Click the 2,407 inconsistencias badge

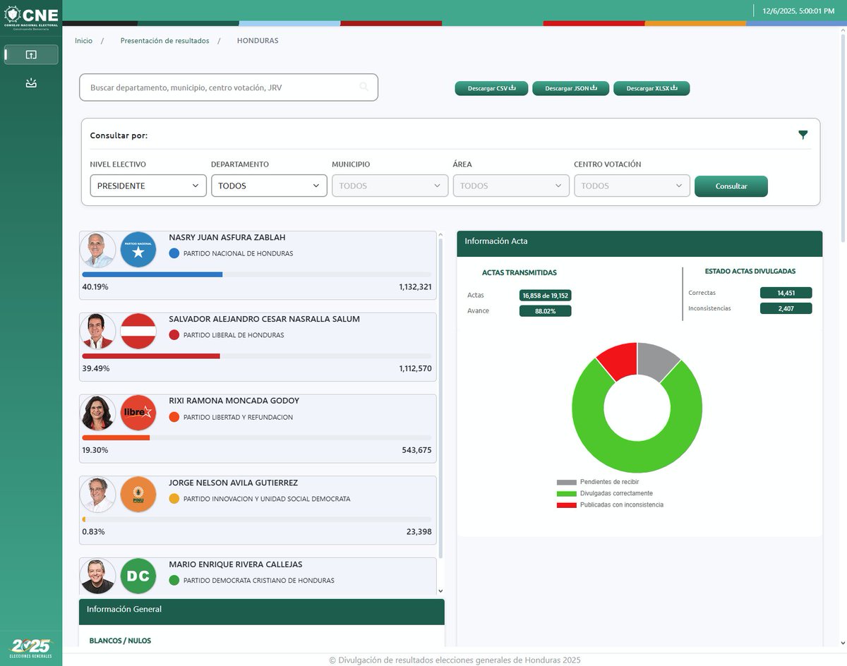click(786, 308)
